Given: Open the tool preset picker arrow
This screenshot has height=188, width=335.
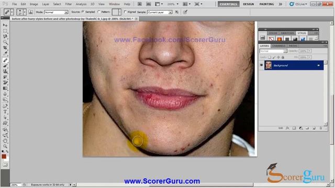Looking at the screenshot, I should [12, 12].
